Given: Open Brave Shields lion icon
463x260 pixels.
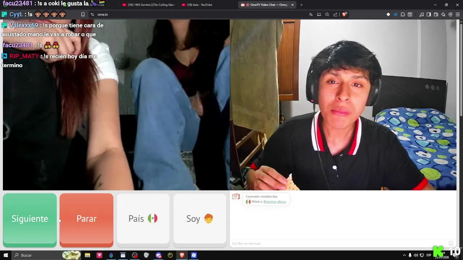Looking at the screenshot, I should pos(344,14).
